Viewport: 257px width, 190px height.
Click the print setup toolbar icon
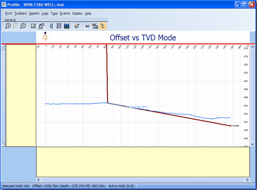pos(41,26)
